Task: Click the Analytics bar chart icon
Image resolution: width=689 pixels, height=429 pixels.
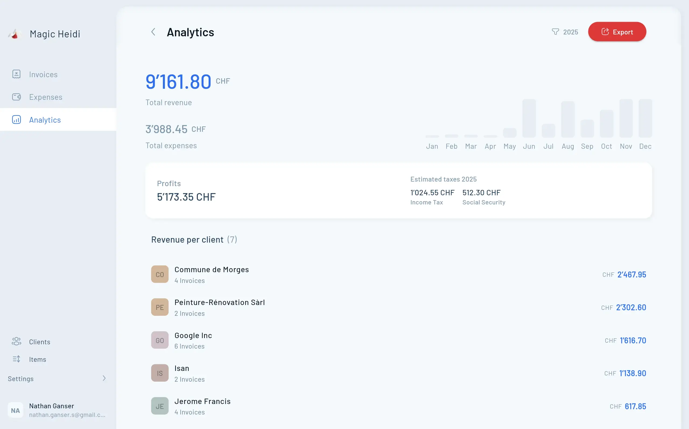Action: (16, 119)
